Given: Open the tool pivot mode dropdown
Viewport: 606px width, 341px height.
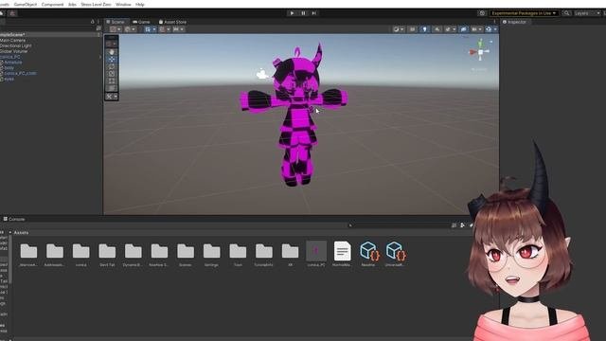Looking at the screenshot, I should pos(116,29).
